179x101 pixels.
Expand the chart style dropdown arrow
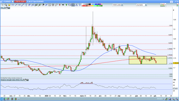coord(165,5)
